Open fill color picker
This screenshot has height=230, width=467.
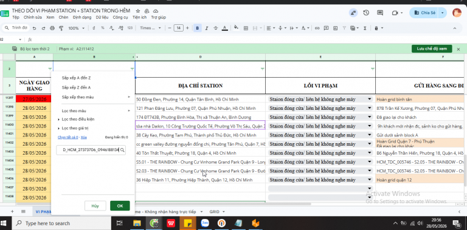click(x=236, y=28)
